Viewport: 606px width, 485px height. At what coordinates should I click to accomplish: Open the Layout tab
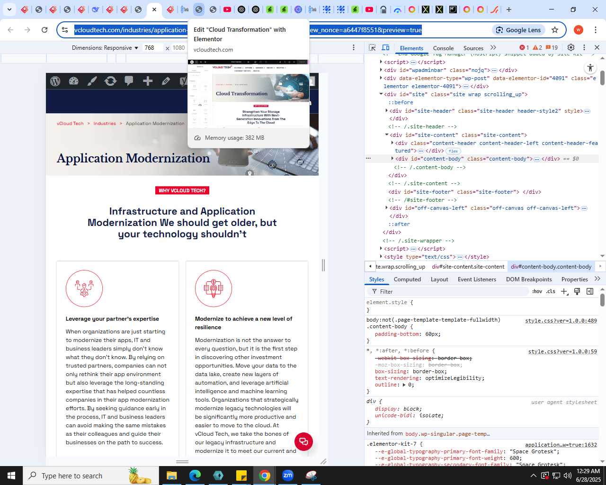point(439,279)
